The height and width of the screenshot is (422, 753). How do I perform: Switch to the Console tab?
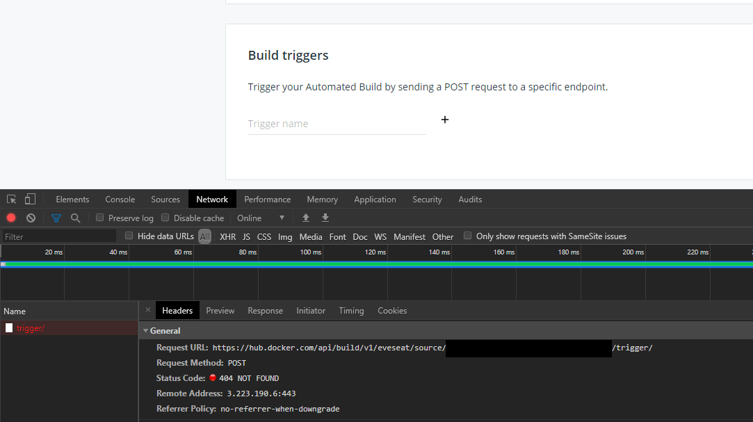[120, 199]
